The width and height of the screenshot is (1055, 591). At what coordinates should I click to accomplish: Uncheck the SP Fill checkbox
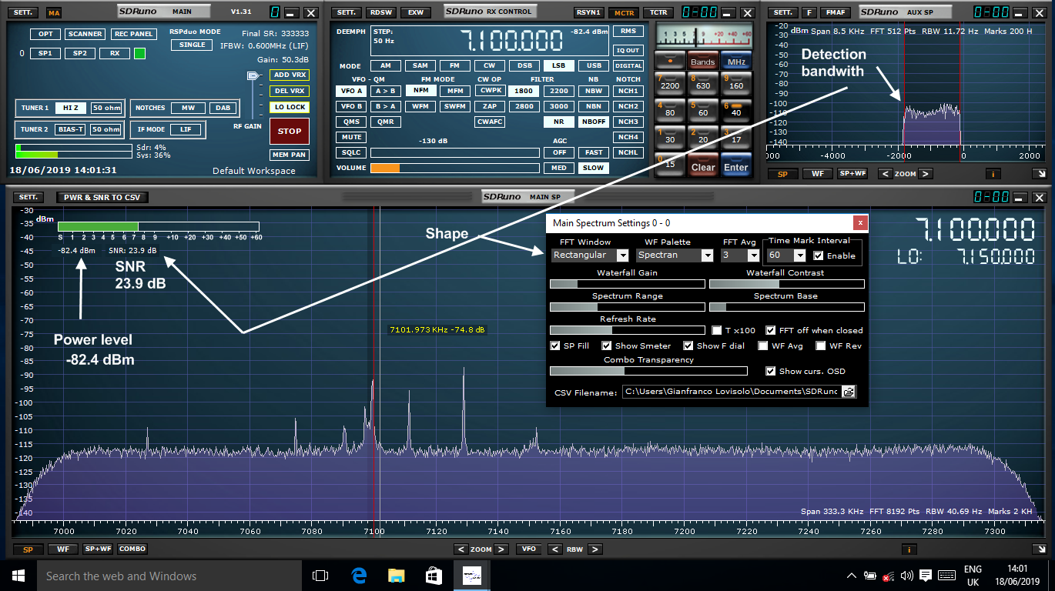tap(555, 346)
